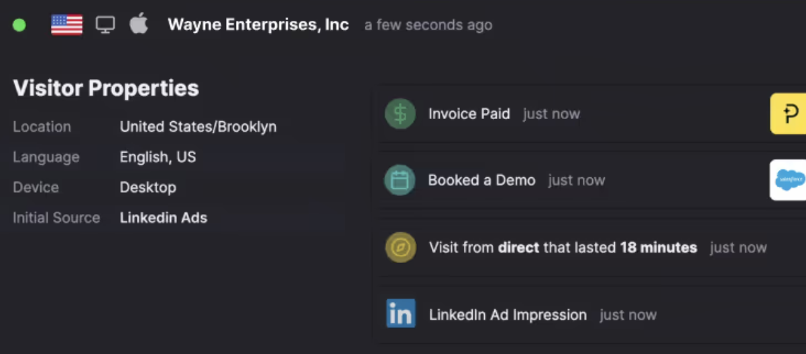Click the desktop monitor device icon

pos(105,25)
